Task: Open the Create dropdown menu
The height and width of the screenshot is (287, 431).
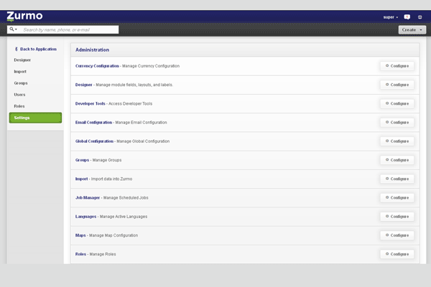Action: point(412,30)
